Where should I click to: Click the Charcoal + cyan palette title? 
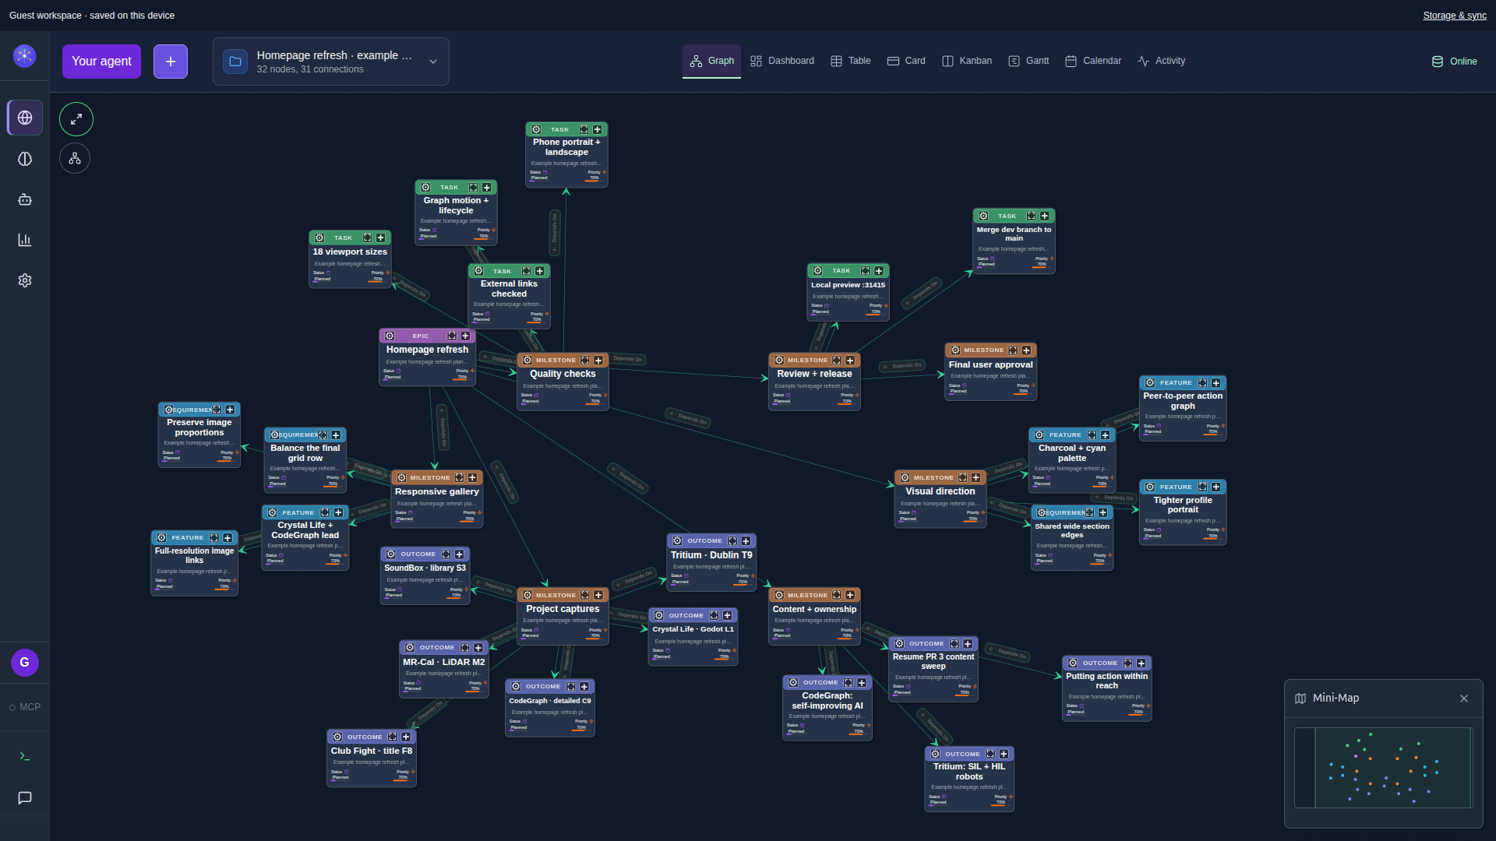(x=1071, y=453)
